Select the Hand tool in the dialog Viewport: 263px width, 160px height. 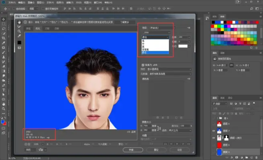pyautogui.click(x=19, y=22)
